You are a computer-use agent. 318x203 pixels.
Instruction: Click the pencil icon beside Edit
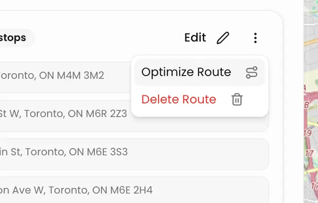point(223,38)
